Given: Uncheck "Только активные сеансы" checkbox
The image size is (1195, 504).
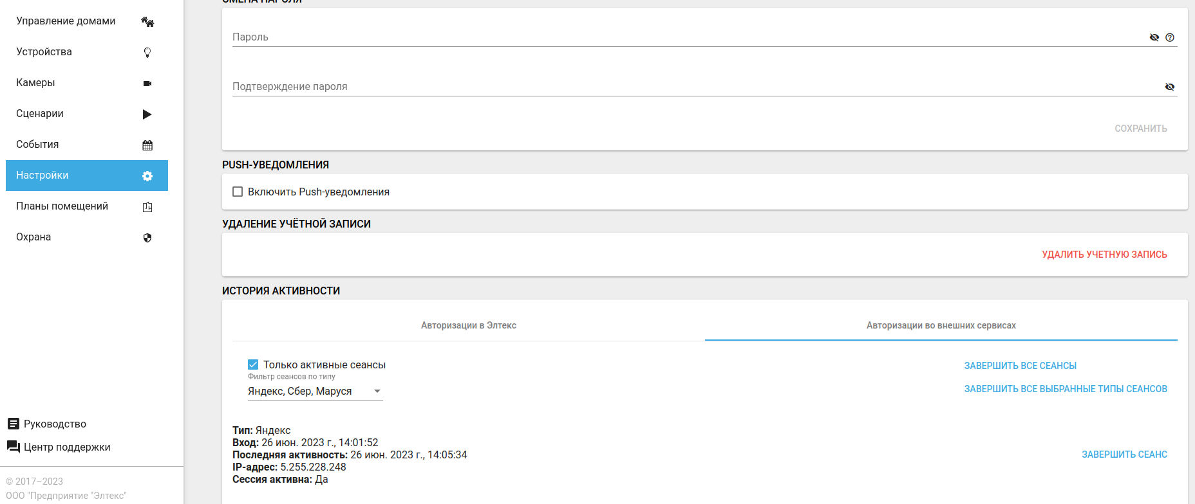Looking at the screenshot, I should (253, 364).
